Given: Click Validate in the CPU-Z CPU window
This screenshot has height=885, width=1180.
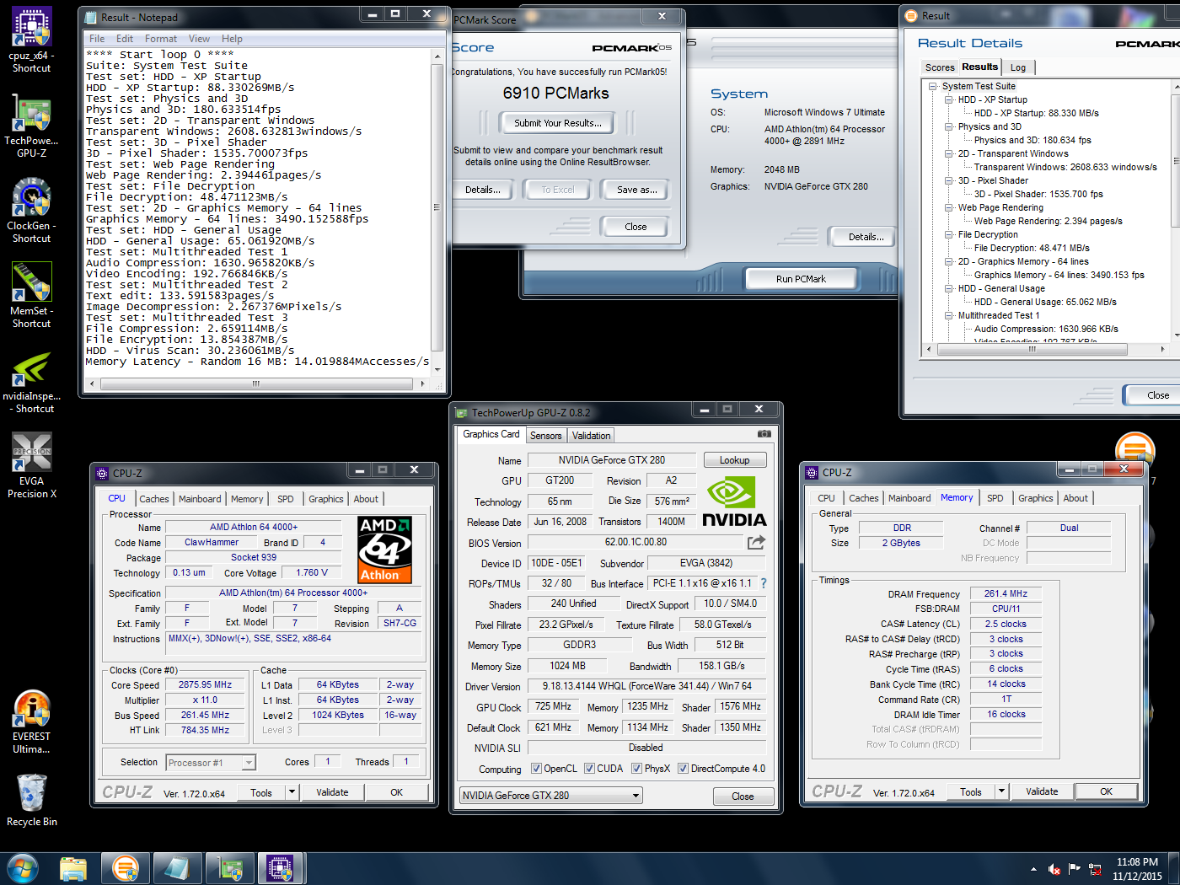Looking at the screenshot, I should tap(332, 792).
